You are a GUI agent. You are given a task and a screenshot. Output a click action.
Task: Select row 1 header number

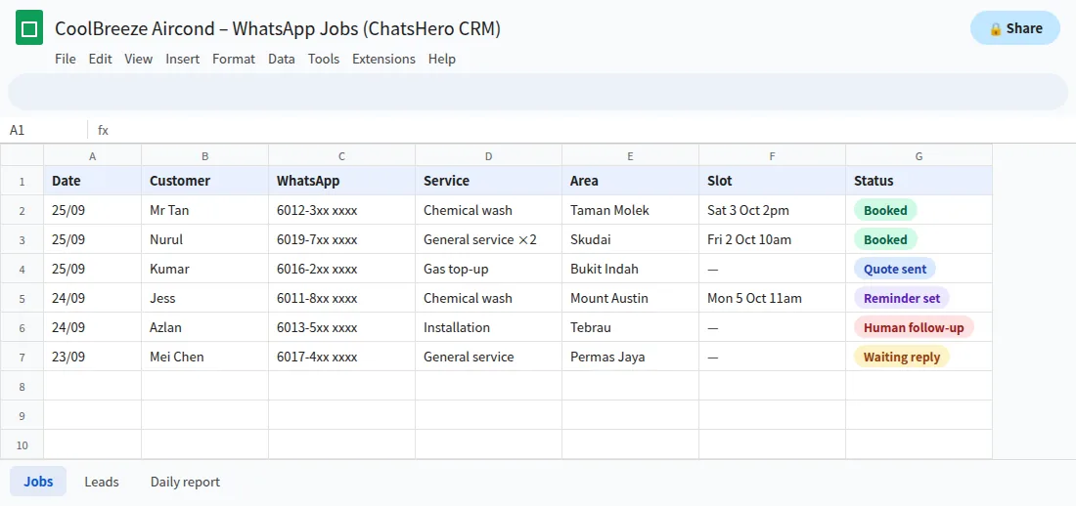coord(22,181)
